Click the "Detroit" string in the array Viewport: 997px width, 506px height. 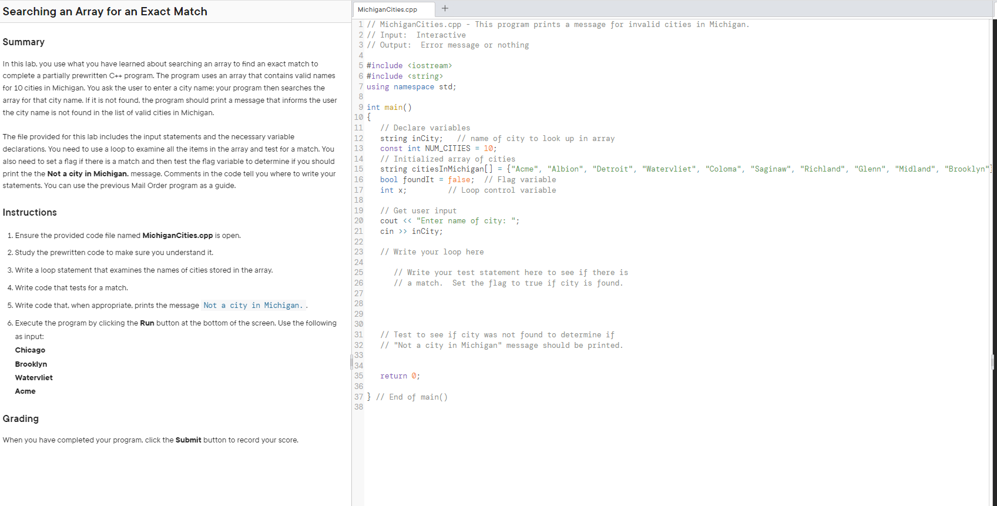[613, 169]
